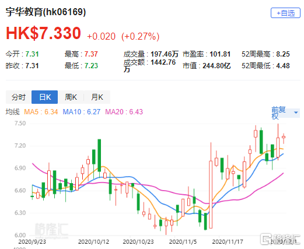The height and width of the screenshot is (249, 304).
Task: Click the 成交额 value 1442.76
Action: [x=163, y=62]
